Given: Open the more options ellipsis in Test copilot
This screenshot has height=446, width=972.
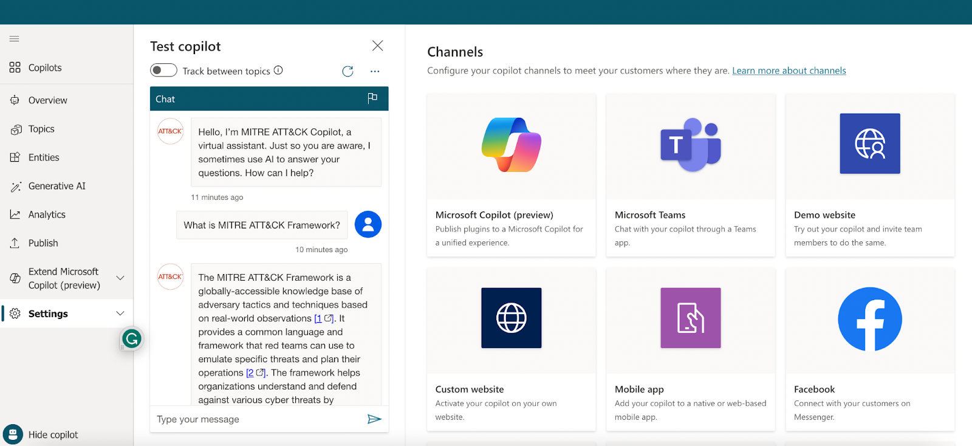Looking at the screenshot, I should coord(375,71).
